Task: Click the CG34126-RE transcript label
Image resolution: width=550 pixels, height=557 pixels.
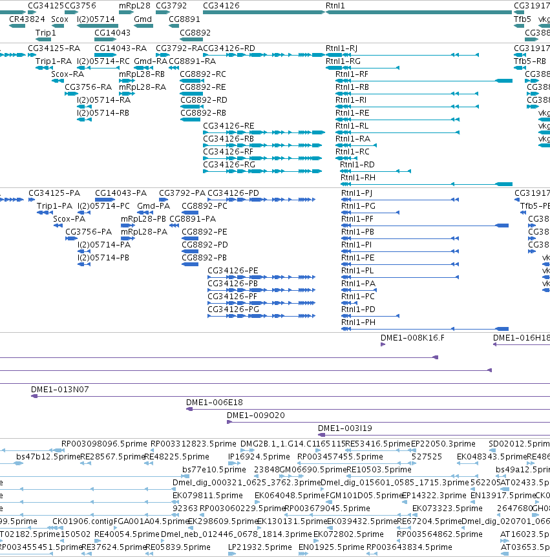Action: point(228,126)
